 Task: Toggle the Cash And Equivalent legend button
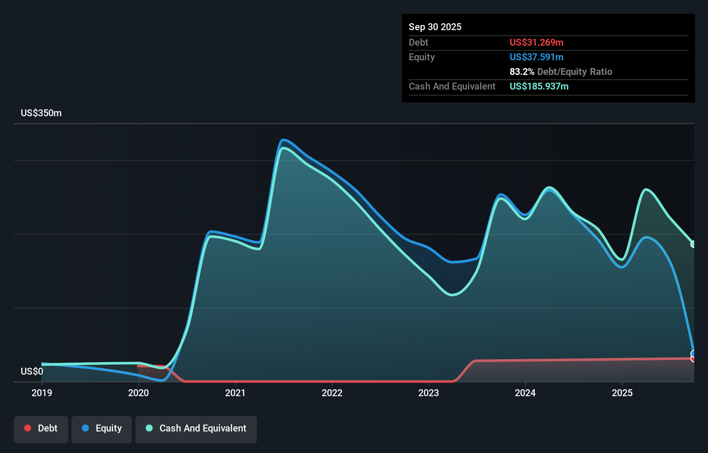(196, 429)
